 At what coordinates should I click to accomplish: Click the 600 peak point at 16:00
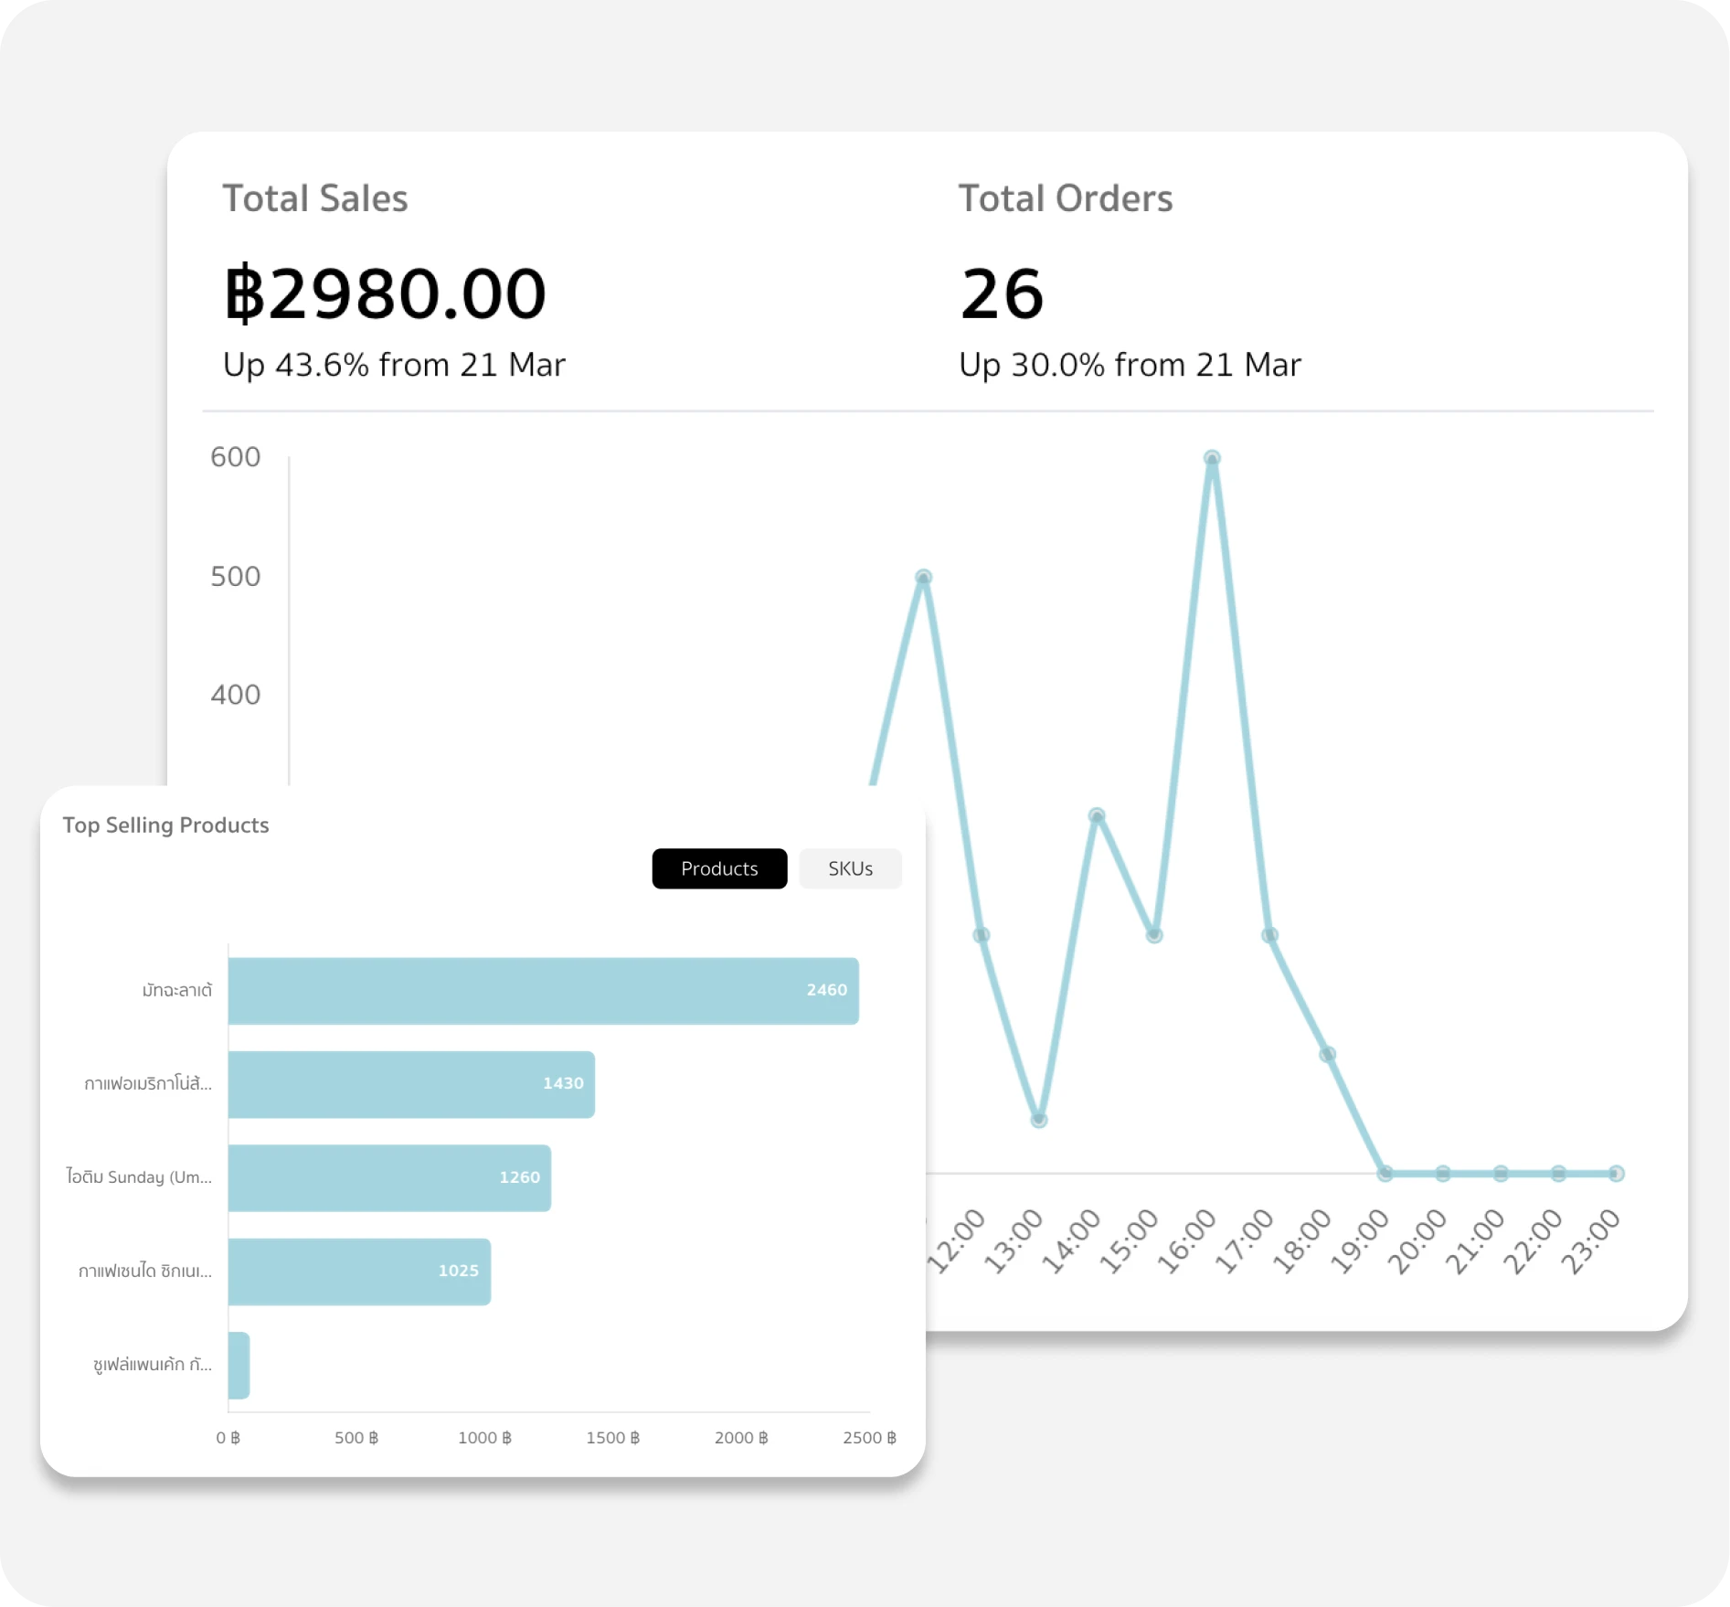pos(1212,458)
